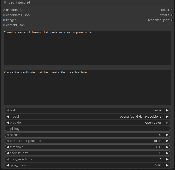This screenshot has width=175, height=170.
Task: Decrease gate_threshold with left arrow
Action: pyautogui.click(x=8, y=165)
